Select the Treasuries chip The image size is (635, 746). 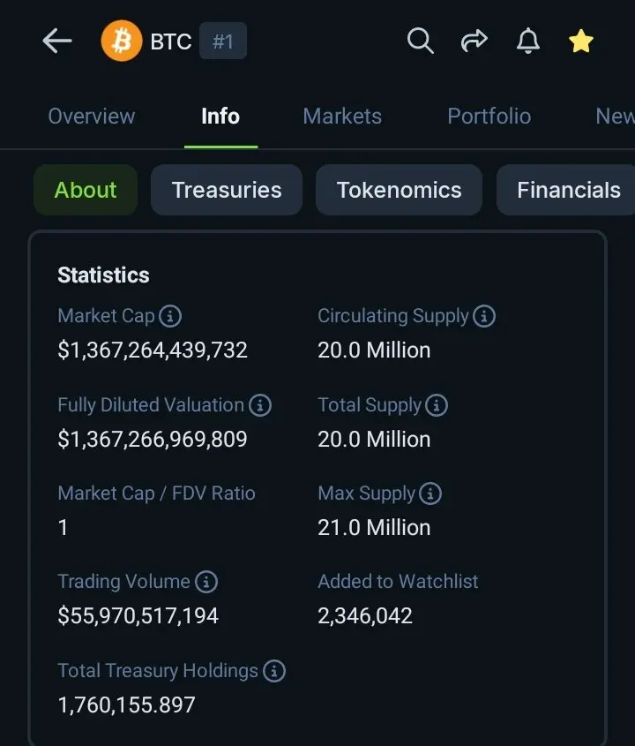227,190
